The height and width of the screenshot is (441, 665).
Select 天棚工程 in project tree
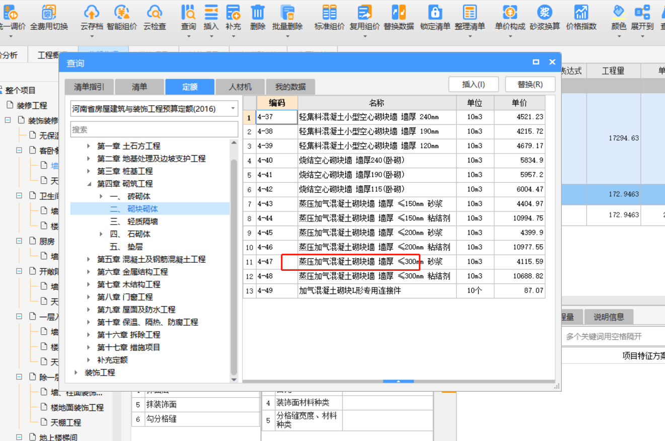coord(66,422)
